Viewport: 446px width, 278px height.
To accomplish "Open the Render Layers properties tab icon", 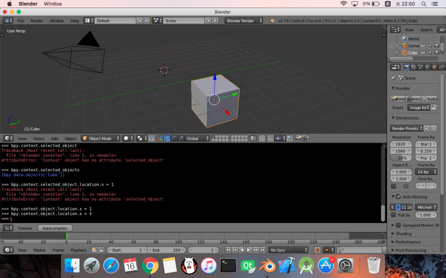I will [x=414, y=67].
